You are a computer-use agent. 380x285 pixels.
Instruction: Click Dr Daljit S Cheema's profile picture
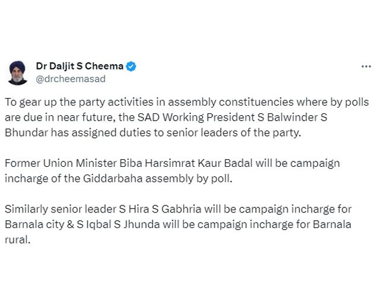(x=18, y=72)
